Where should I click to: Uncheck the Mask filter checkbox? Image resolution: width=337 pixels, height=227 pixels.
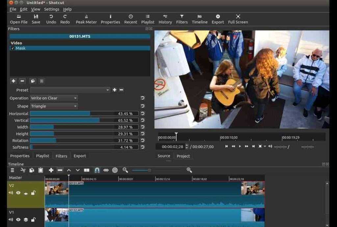[13, 48]
